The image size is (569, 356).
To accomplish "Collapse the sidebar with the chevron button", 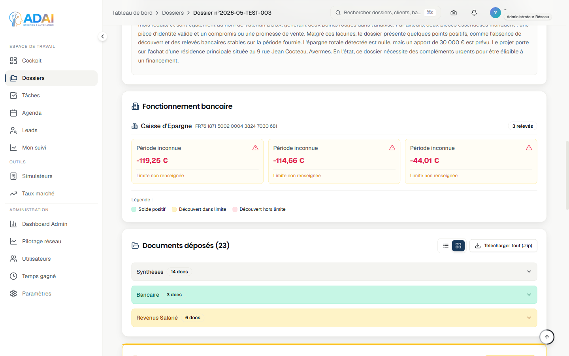I will tap(102, 36).
